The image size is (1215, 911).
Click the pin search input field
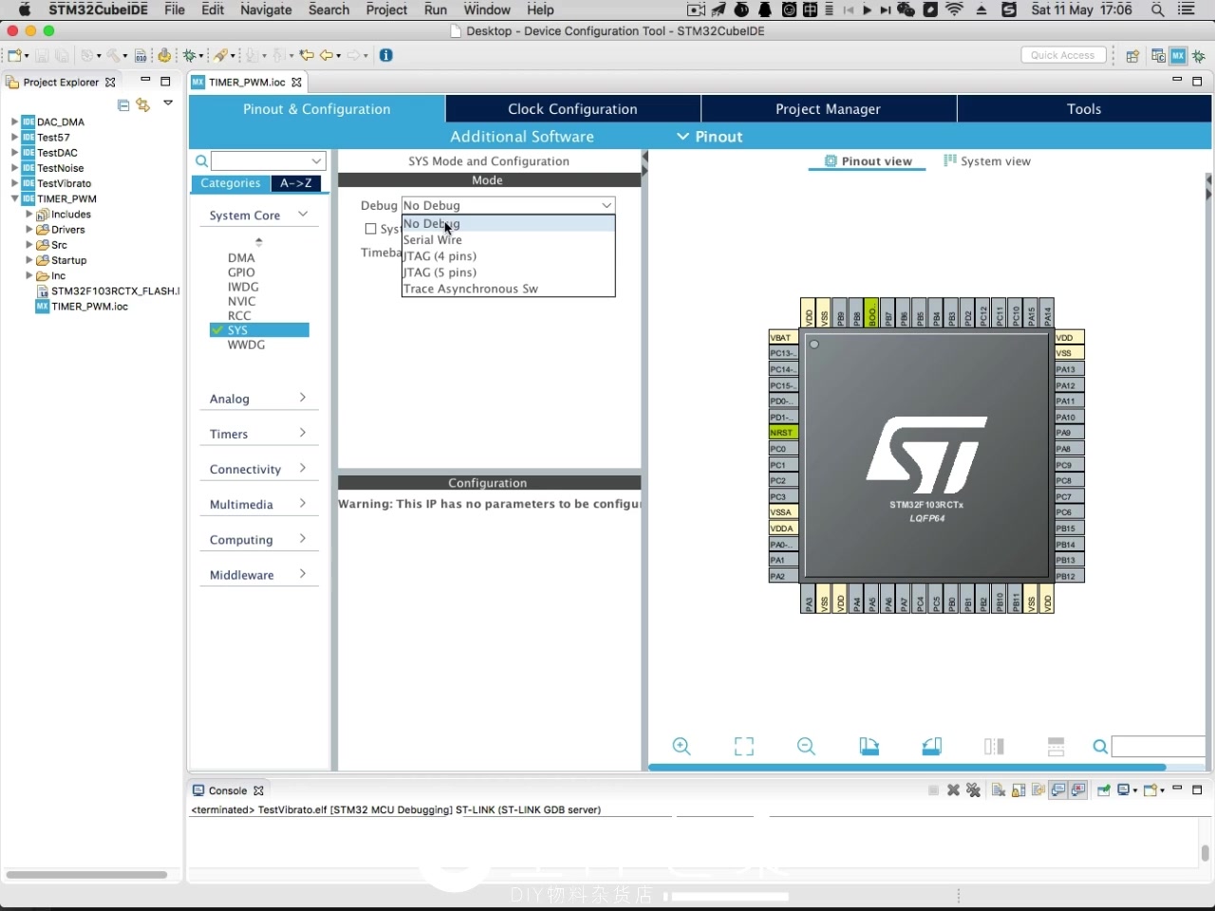[1158, 747]
